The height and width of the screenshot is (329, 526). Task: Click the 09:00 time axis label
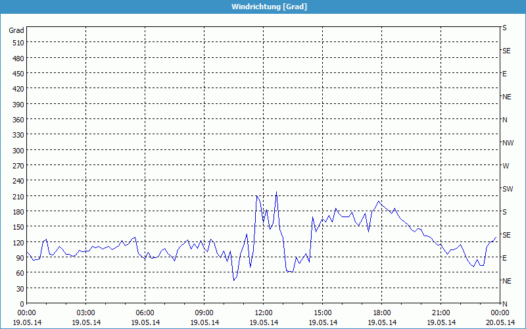click(204, 313)
